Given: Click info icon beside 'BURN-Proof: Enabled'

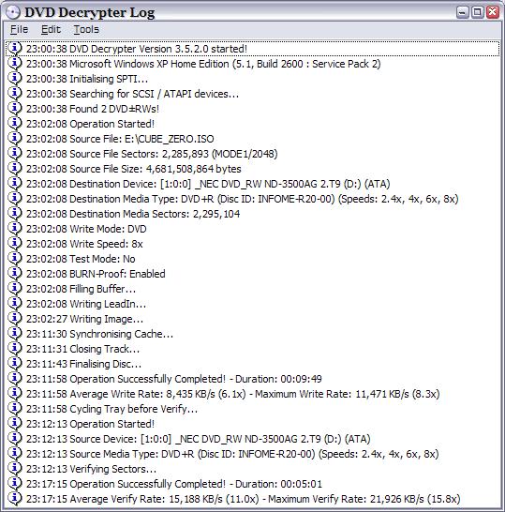Looking at the screenshot, I should 14,274.
